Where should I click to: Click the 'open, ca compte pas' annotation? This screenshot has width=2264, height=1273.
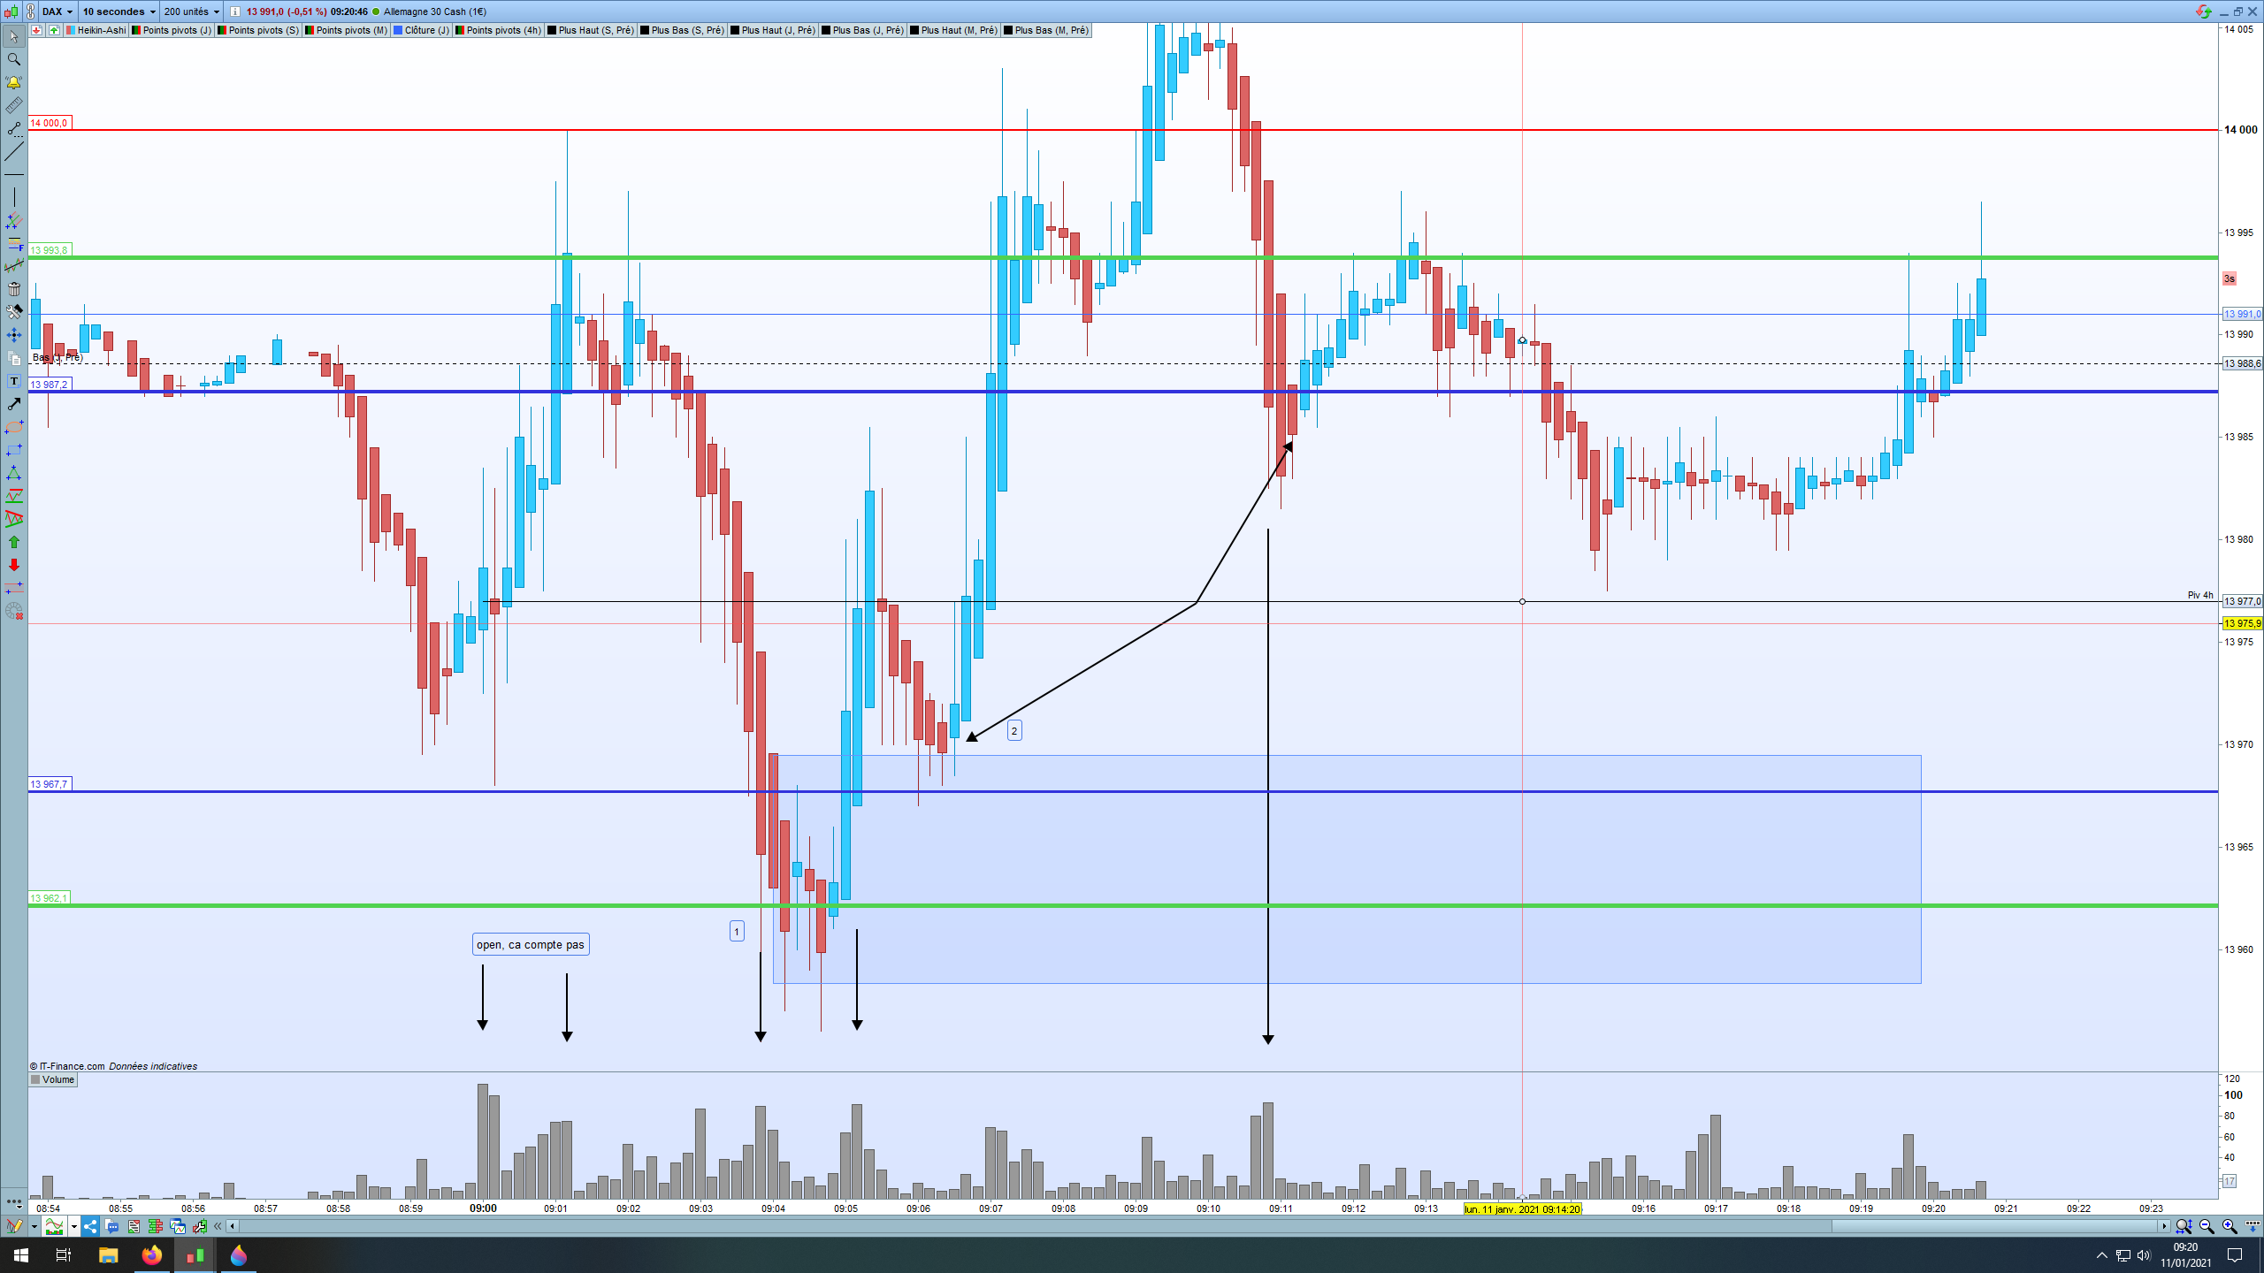click(x=530, y=944)
